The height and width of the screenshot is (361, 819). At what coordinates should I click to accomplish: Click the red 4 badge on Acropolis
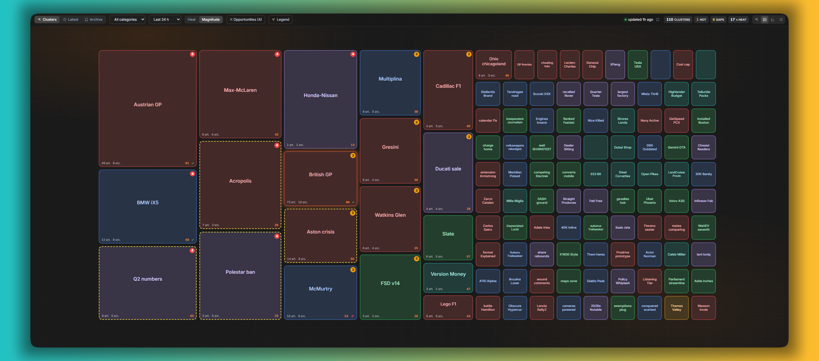point(277,145)
